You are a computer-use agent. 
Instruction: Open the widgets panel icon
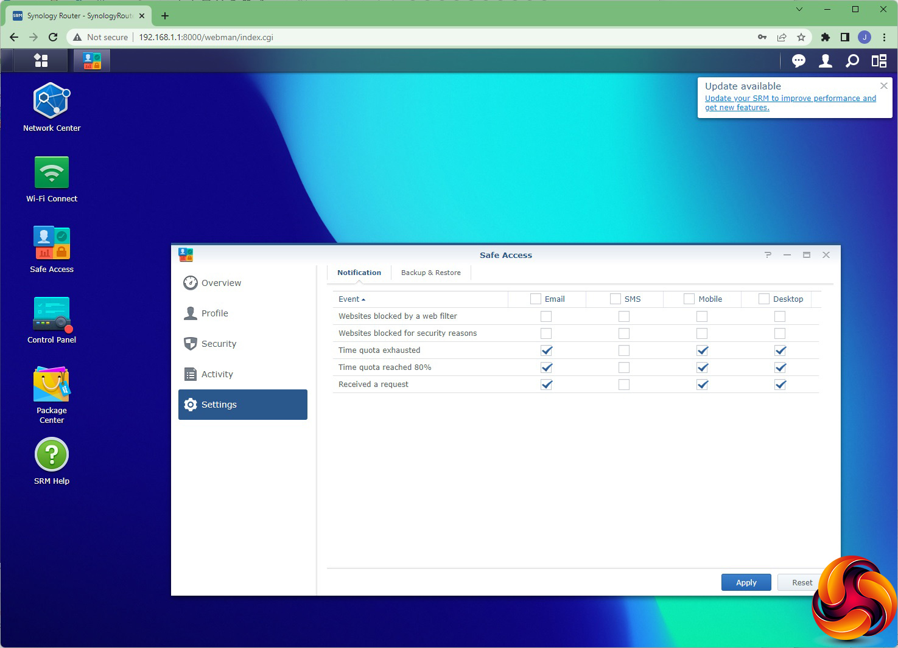(x=879, y=61)
